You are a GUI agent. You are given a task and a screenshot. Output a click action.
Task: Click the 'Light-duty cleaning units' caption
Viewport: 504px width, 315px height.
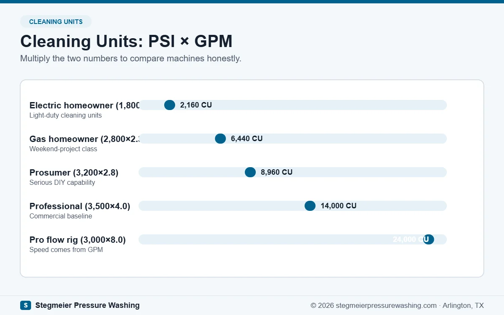66,115
